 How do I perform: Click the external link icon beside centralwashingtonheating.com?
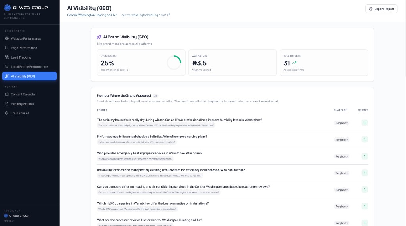[x=168, y=15]
